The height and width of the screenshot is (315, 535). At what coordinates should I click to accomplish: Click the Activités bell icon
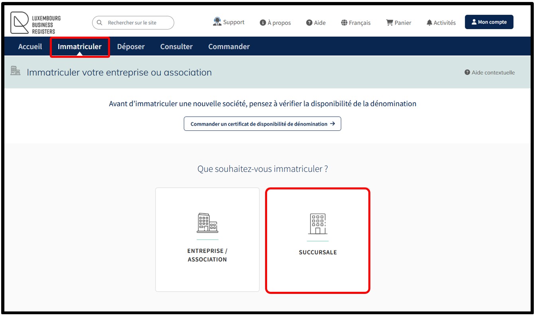tap(429, 23)
